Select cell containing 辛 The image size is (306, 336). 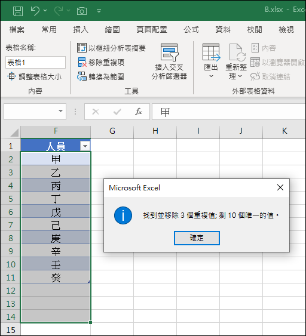pos(56,251)
